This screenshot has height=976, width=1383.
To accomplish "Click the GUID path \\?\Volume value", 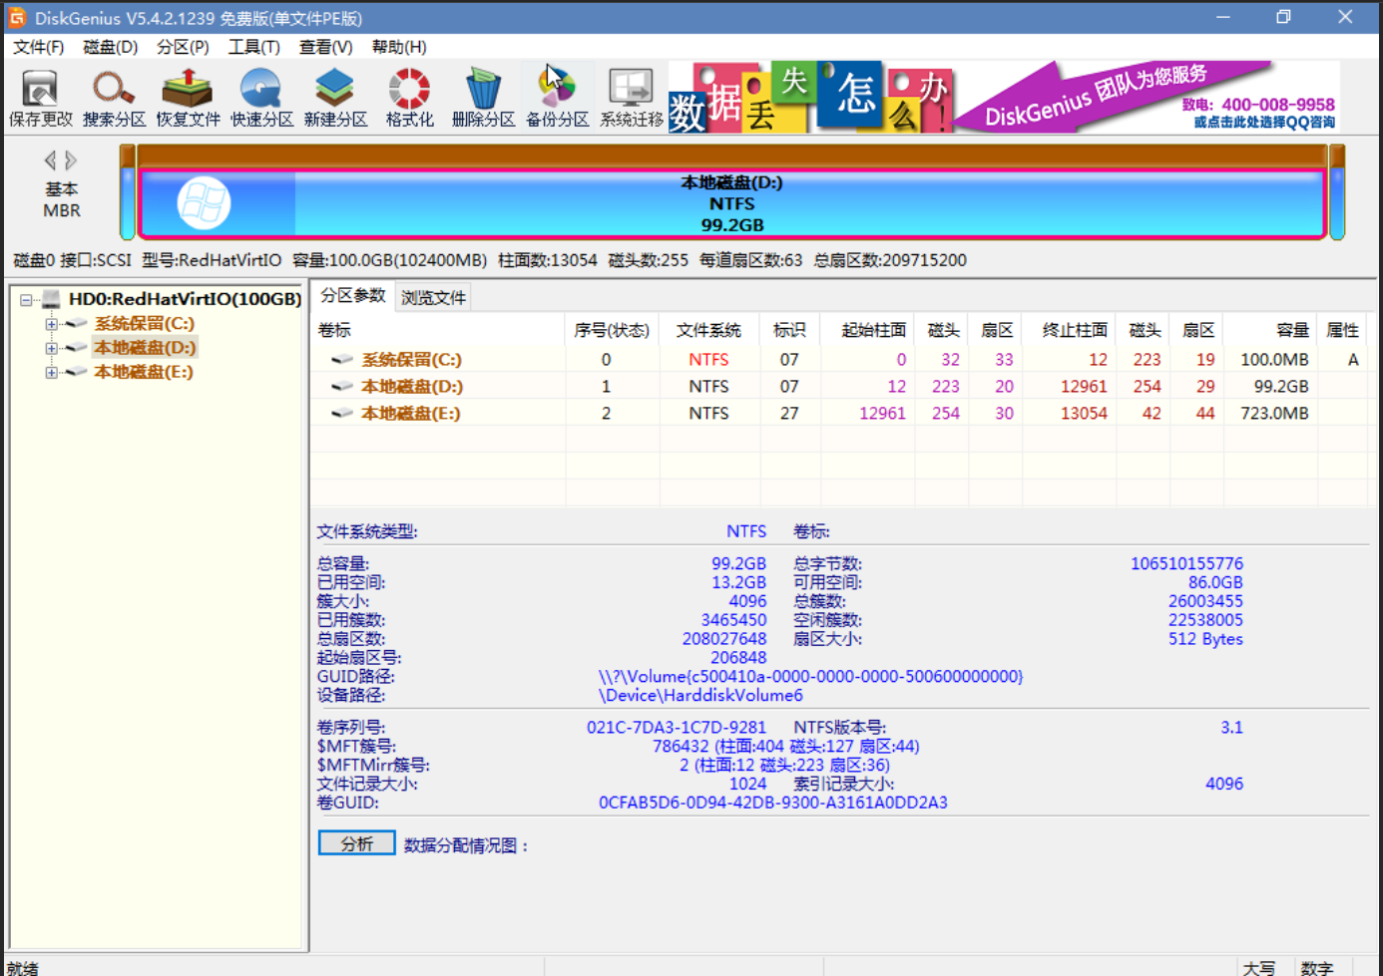I will (810, 676).
